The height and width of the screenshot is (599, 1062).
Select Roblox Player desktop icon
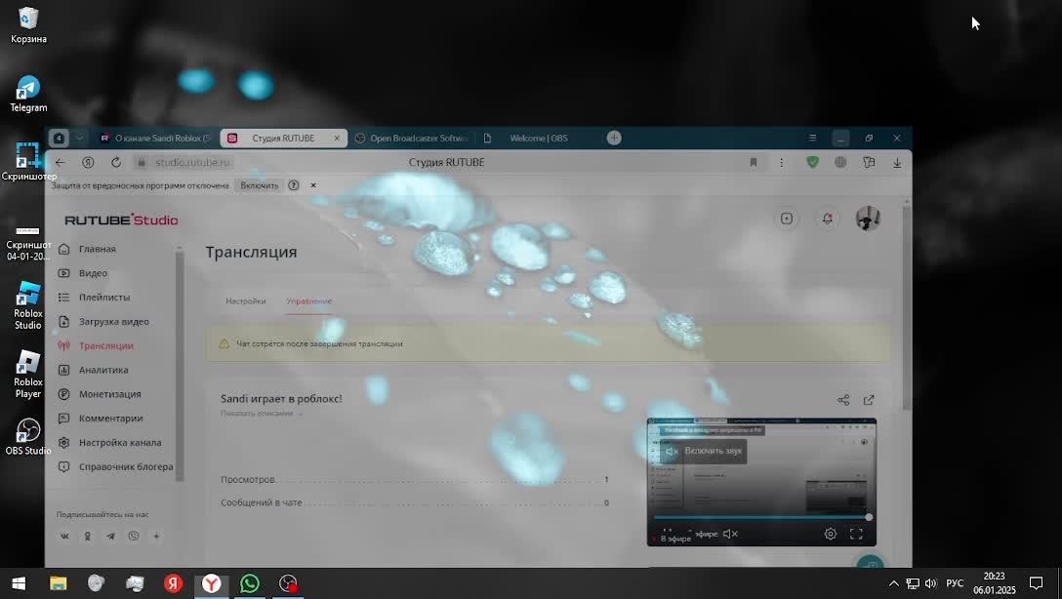coord(27,375)
